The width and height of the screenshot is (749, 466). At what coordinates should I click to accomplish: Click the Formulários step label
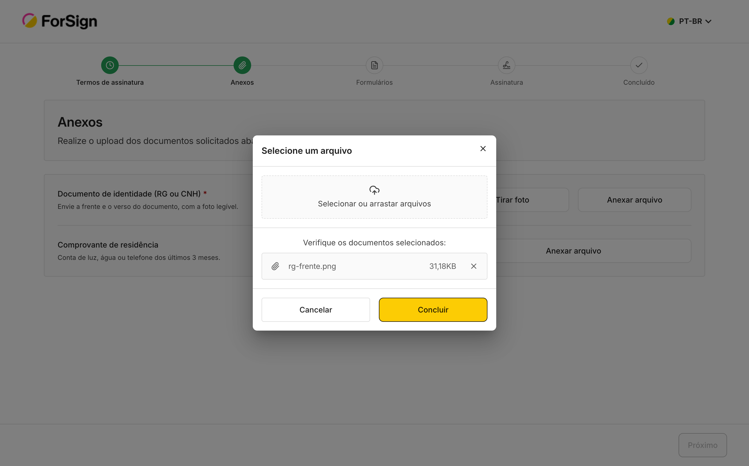coord(374,82)
